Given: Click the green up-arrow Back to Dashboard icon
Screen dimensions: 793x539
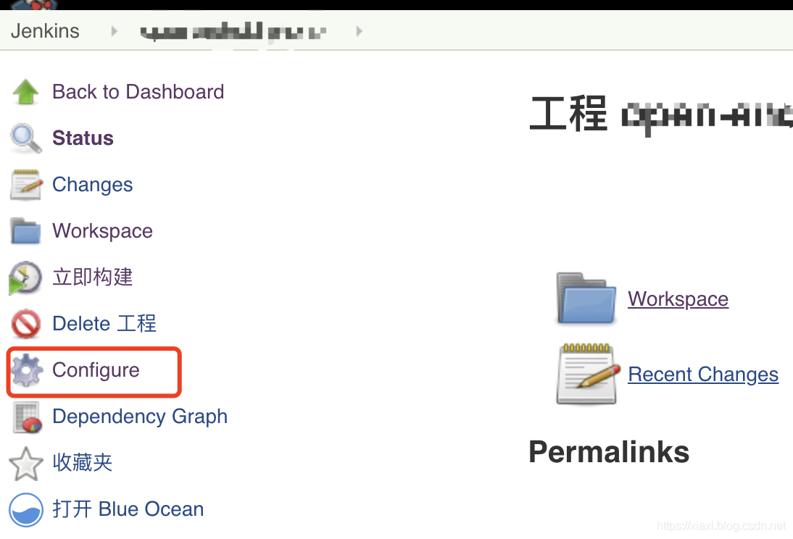Looking at the screenshot, I should pos(25,92).
